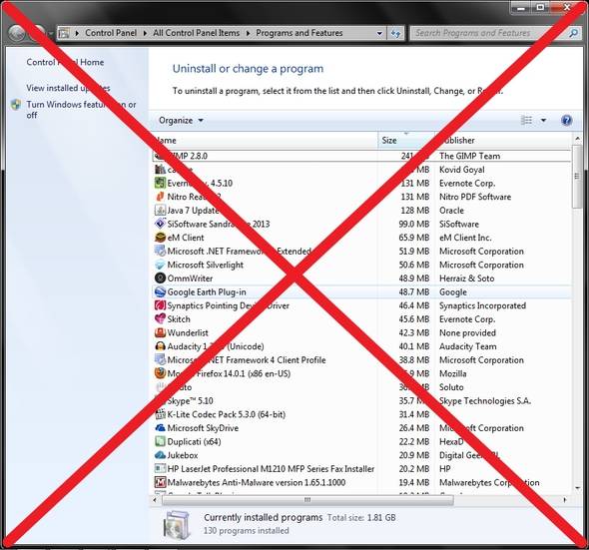Expand the arrow after All Control Panel Items
The image size is (589, 550).
248,33
